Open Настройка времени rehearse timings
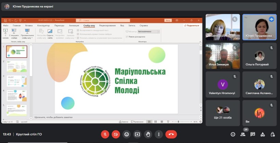Screen dimensions: 280x143 tap(60, 34)
